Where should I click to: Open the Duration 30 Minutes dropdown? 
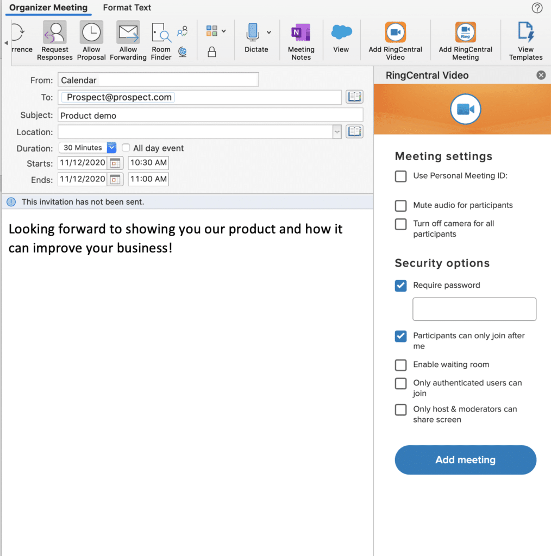(111, 148)
